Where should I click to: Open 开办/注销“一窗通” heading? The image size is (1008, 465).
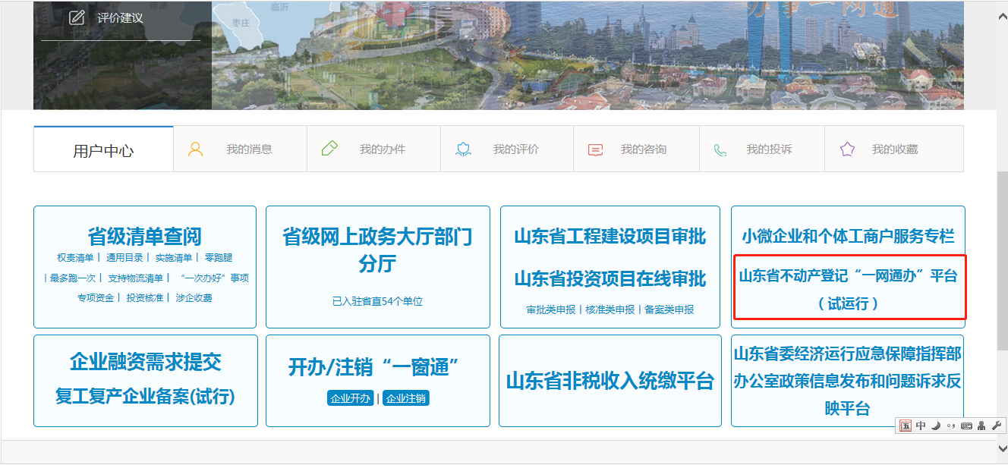(374, 367)
